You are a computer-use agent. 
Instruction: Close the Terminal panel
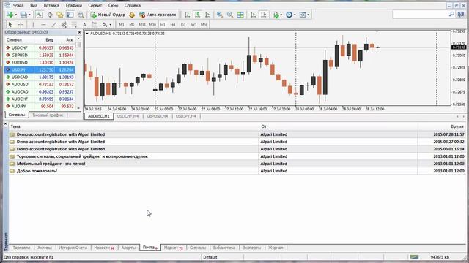[5, 123]
